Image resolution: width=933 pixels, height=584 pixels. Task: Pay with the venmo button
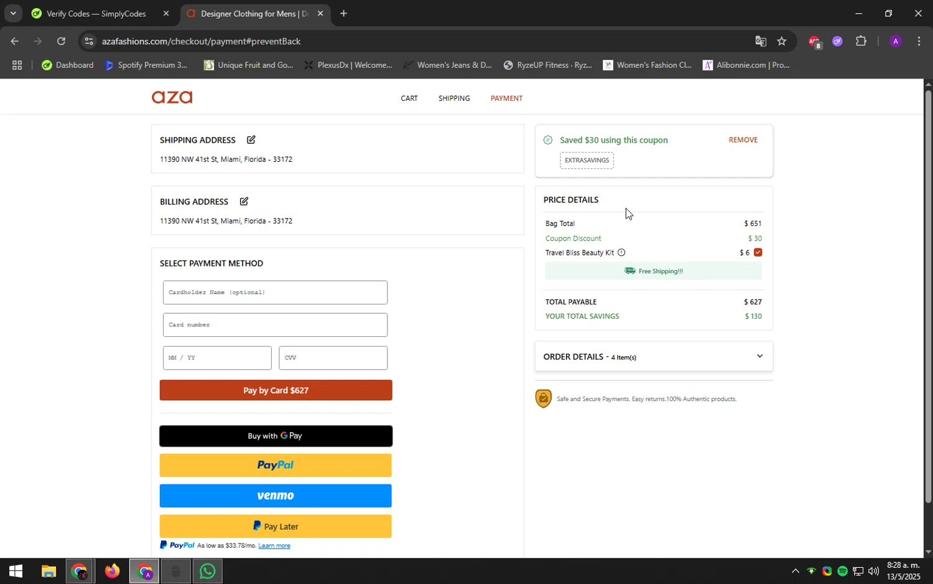(x=276, y=496)
